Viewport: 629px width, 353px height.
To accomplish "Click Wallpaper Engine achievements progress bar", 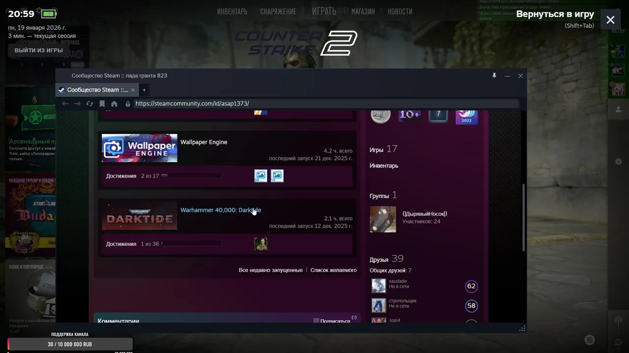I will (x=191, y=176).
